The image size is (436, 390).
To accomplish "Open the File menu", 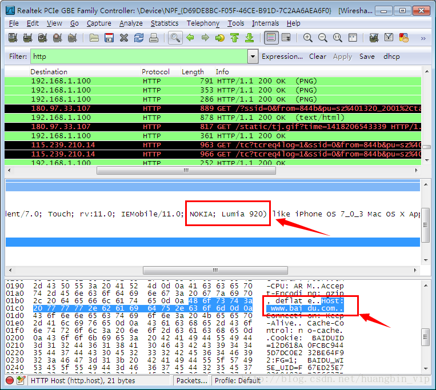I will click(x=14, y=23).
